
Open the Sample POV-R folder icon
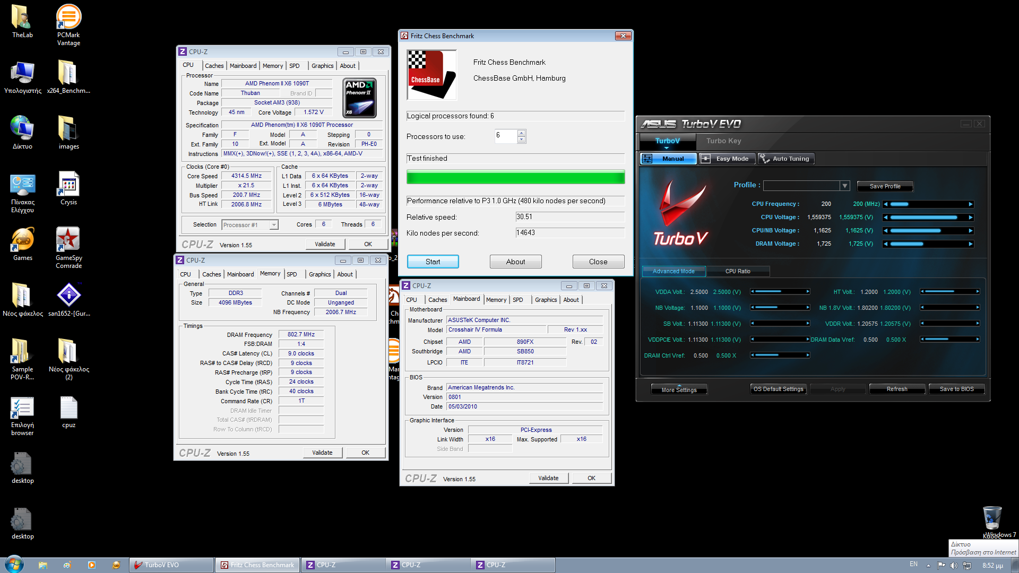click(x=22, y=359)
